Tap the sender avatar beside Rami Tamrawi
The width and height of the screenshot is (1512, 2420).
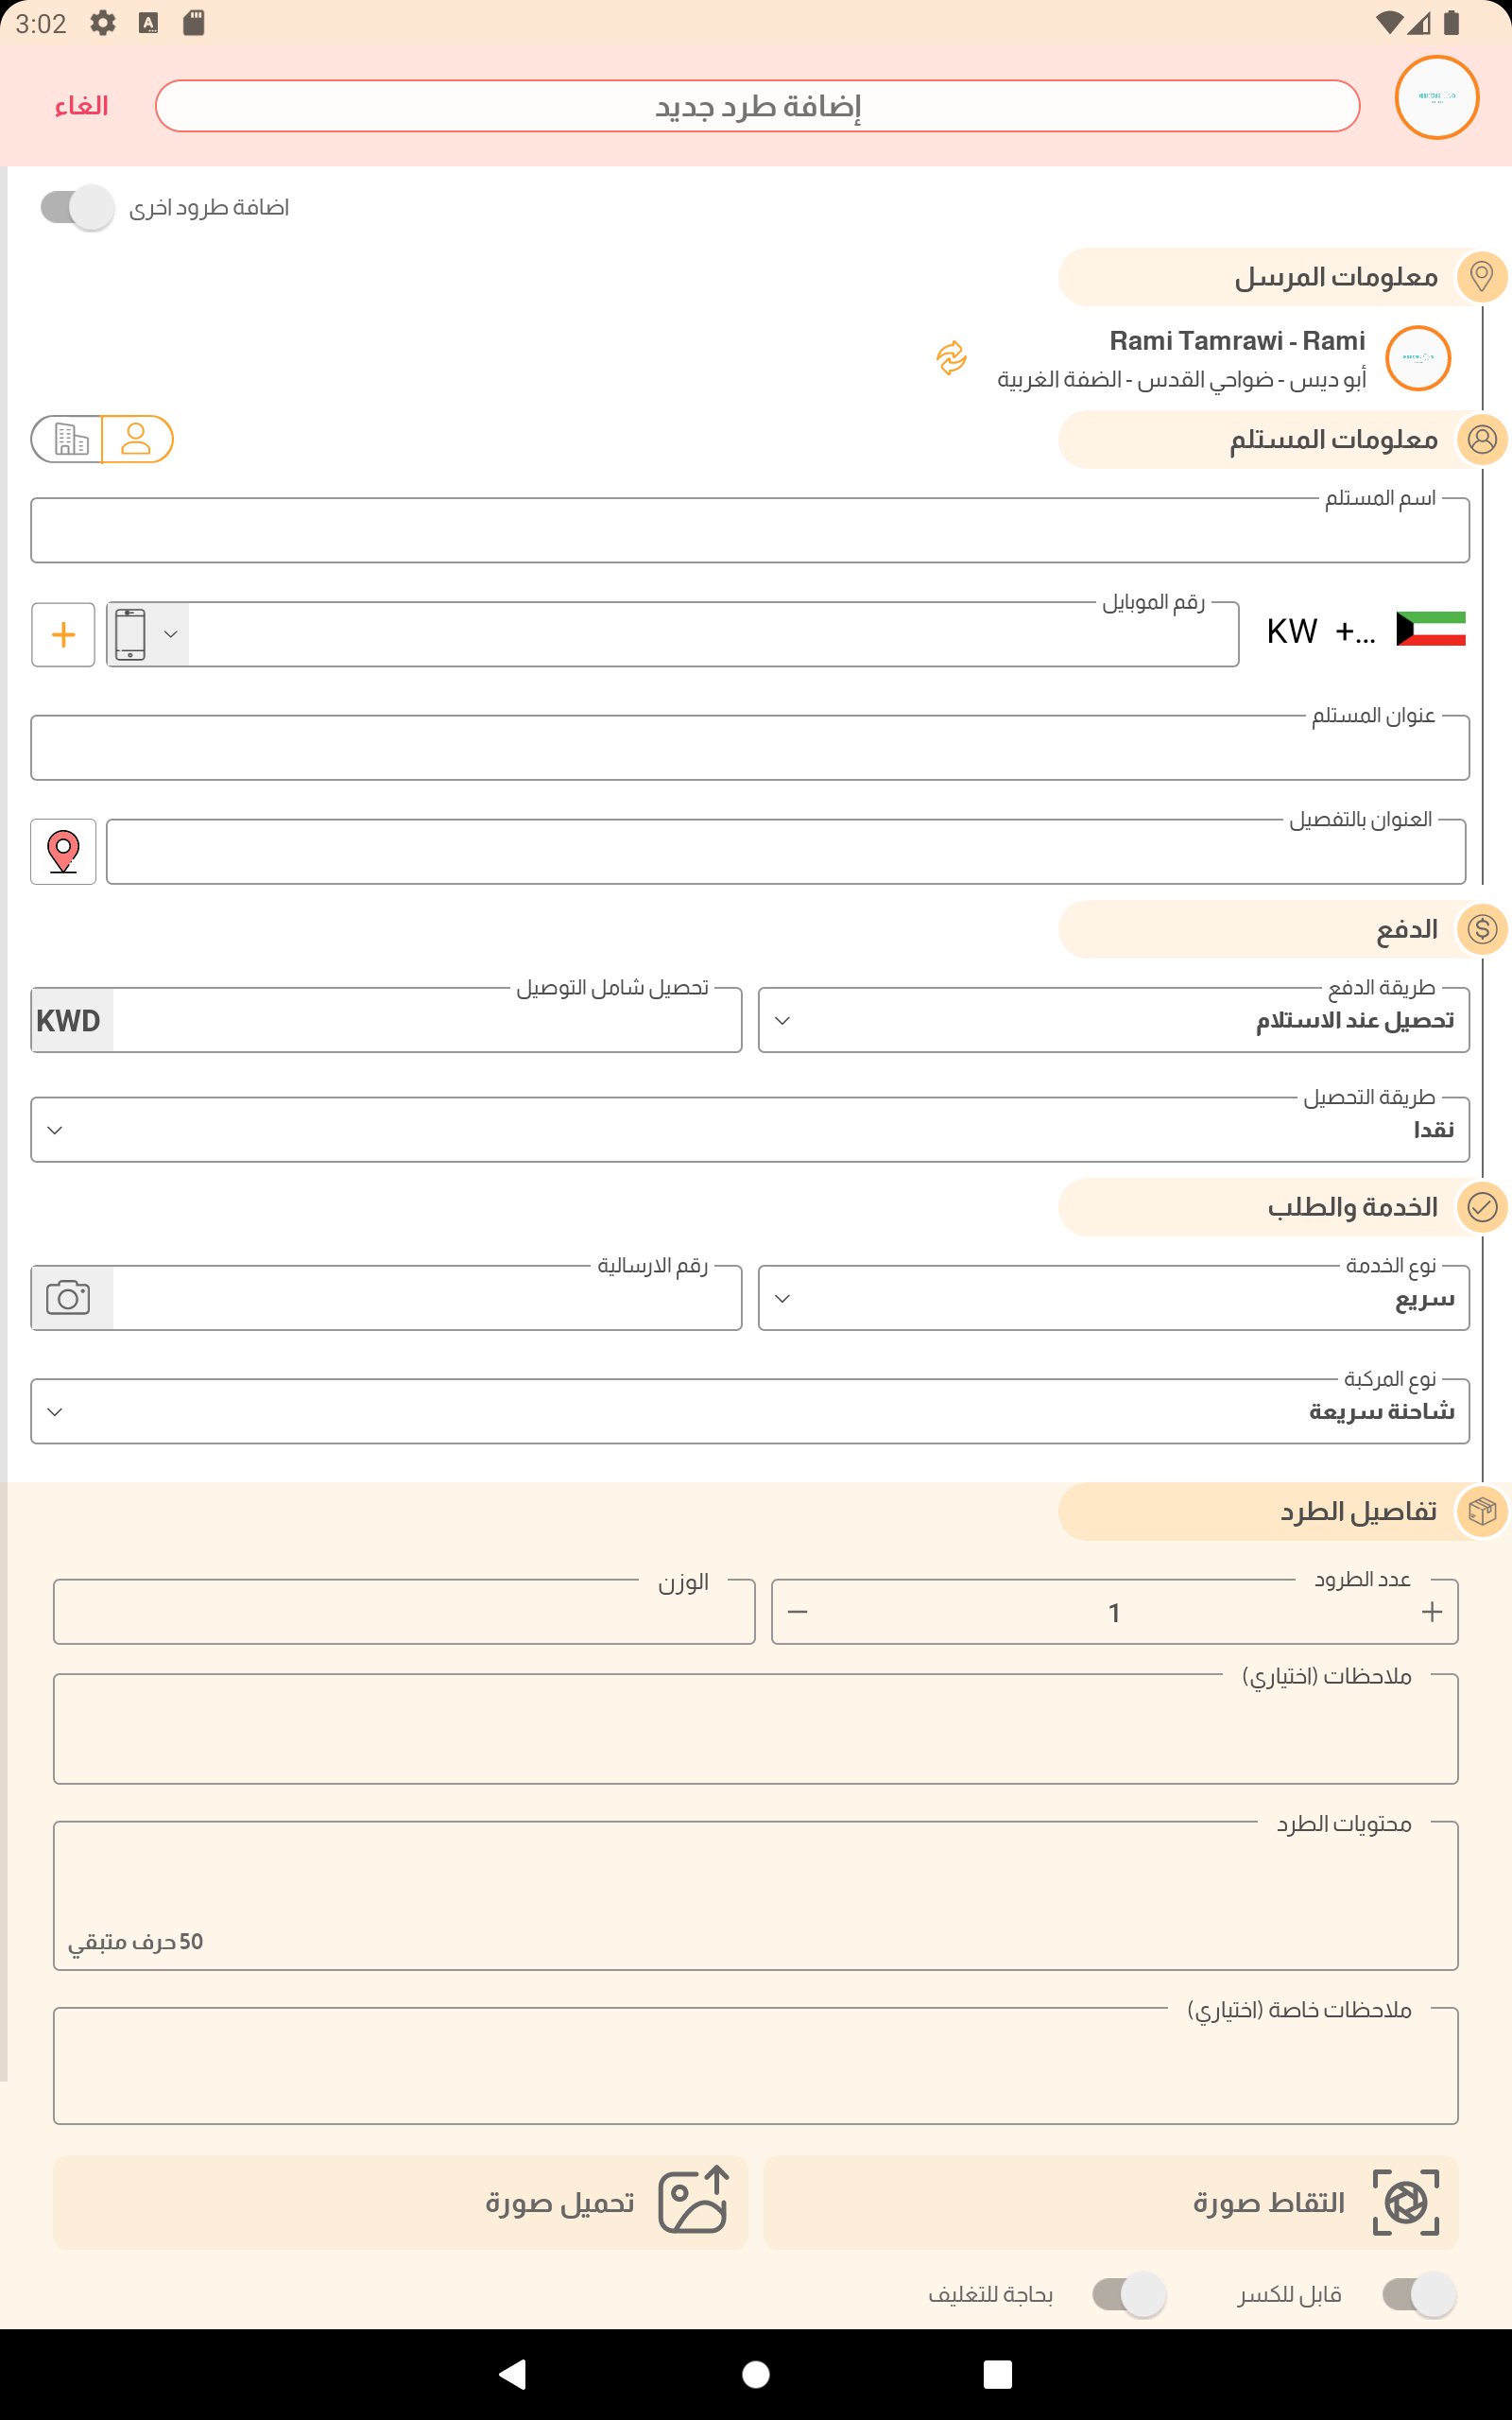(1417, 357)
